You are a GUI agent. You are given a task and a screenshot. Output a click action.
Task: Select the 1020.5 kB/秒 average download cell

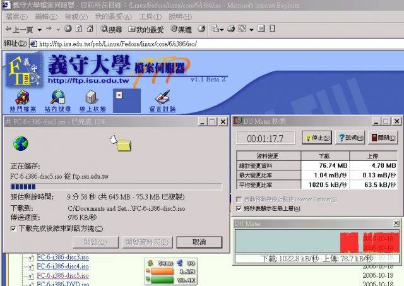point(325,185)
